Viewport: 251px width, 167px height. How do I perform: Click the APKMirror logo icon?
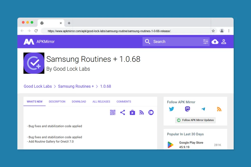[x=29, y=42]
